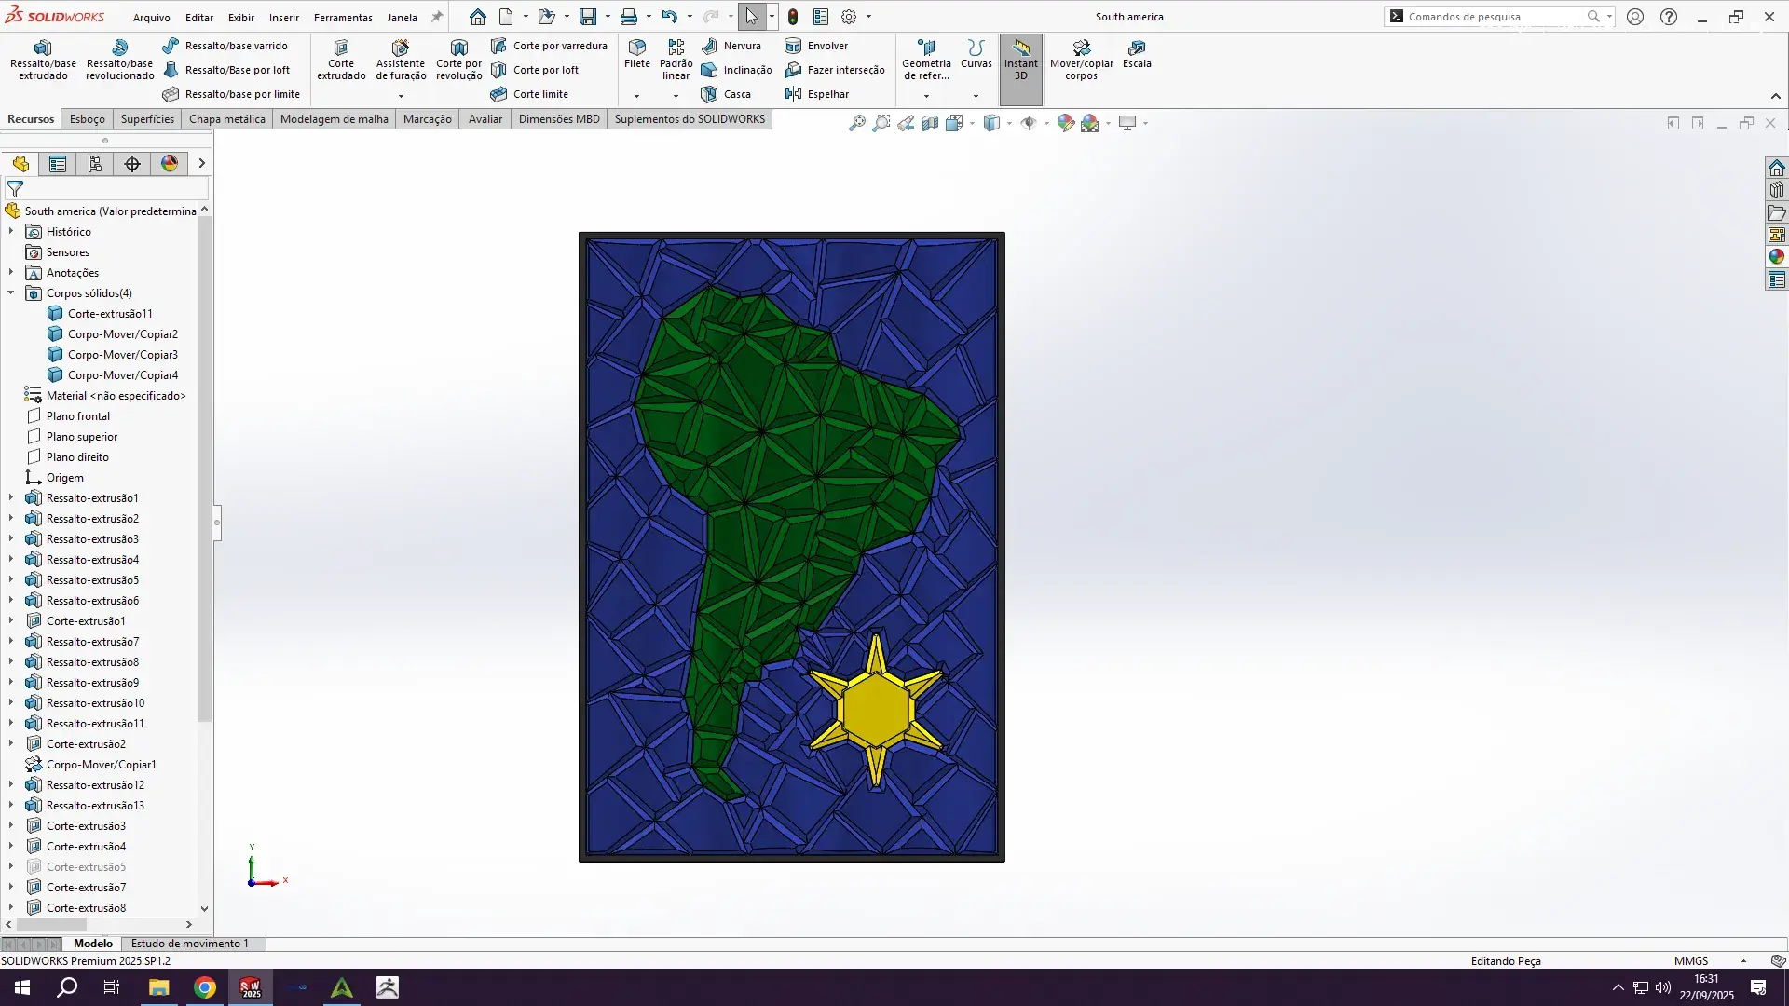The image size is (1789, 1006).
Task: Switch to the Avaliar tab
Action: [x=485, y=119]
